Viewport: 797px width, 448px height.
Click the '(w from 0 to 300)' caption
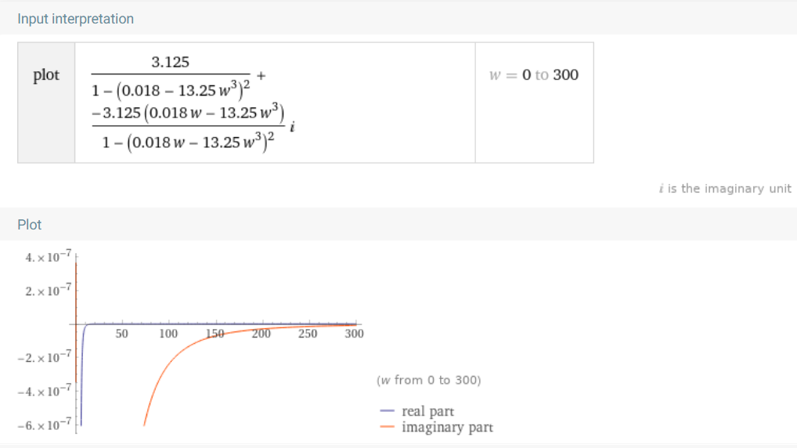(x=428, y=381)
